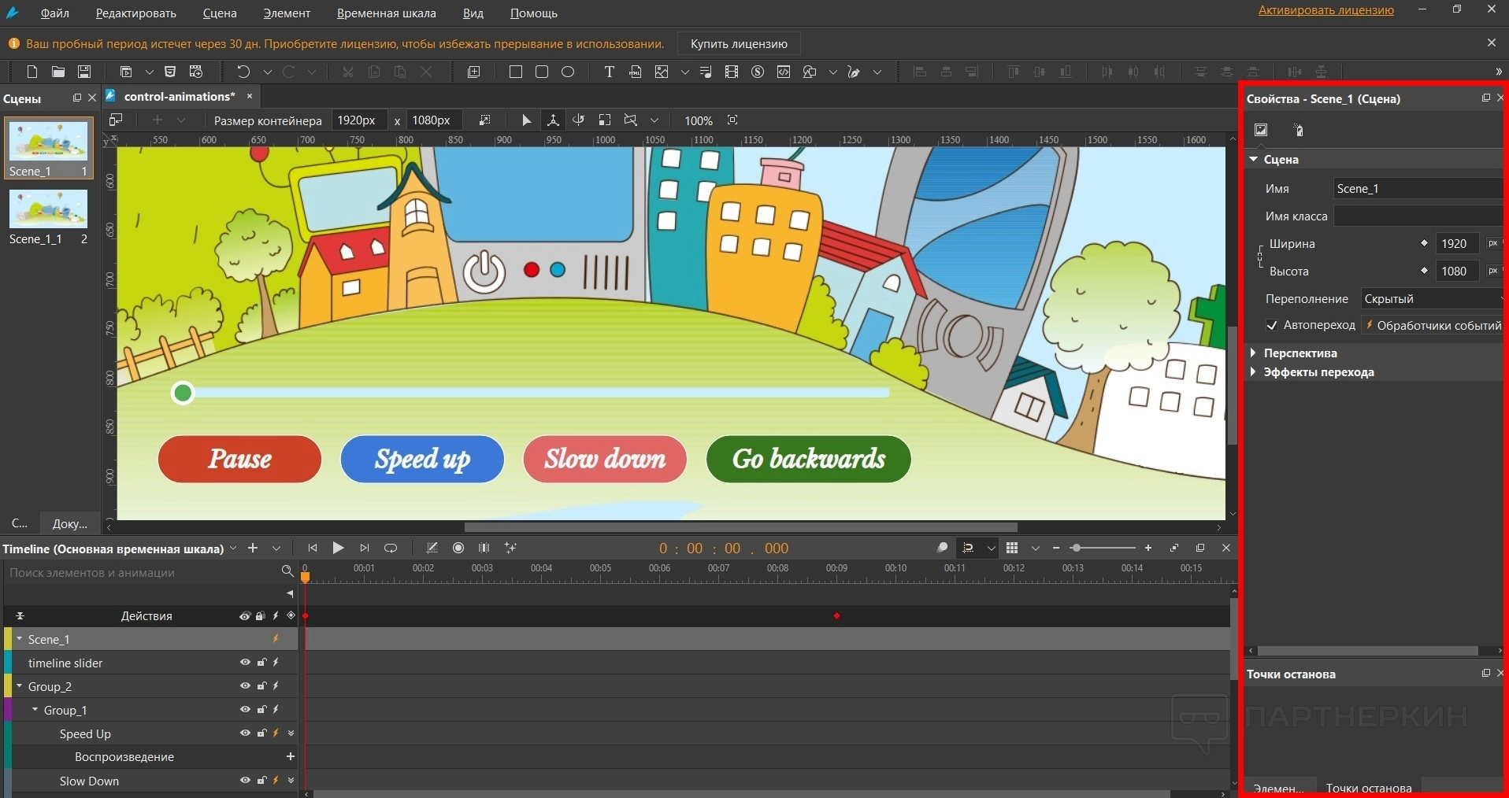Open the Переполнение dropdown
The width and height of the screenshot is (1509, 798).
[1431, 299]
